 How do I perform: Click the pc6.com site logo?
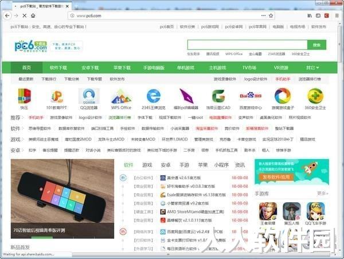point(31,46)
